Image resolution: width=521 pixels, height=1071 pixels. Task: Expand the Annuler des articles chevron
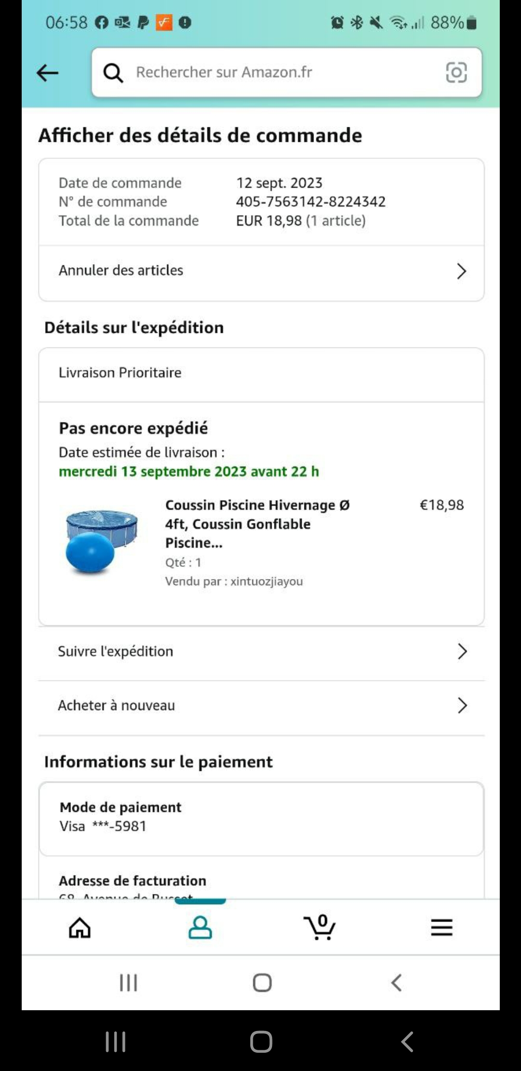[x=461, y=271]
